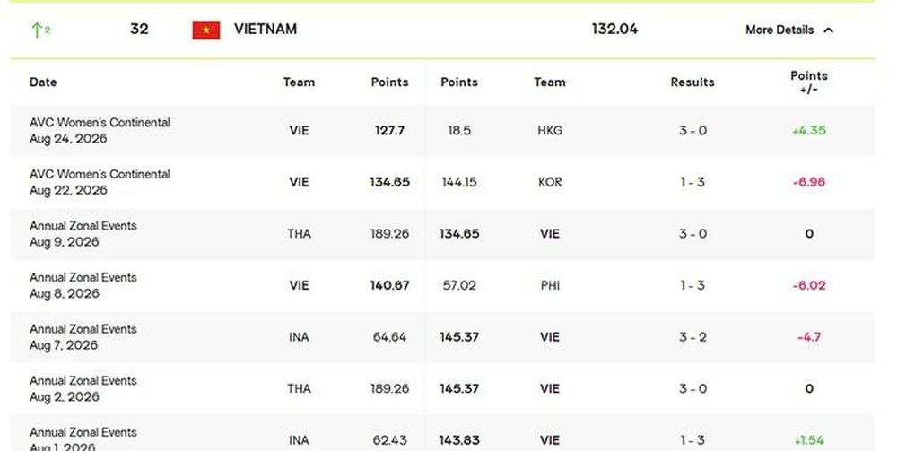Click the -6.98 points change value
This screenshot has width=897, height=451.
[x=809, y=182]
